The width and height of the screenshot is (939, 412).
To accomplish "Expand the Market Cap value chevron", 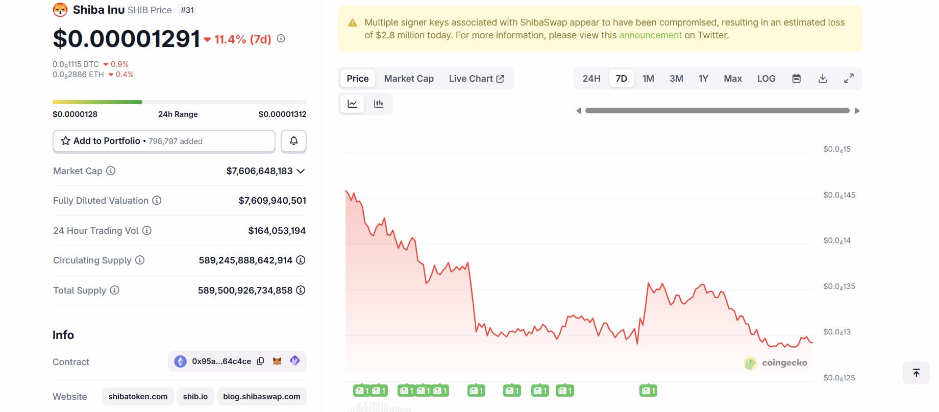I will (301, 171).
